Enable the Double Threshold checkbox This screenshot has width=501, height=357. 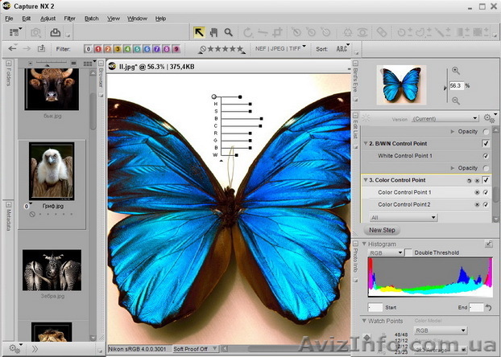[x=408, y=252]
